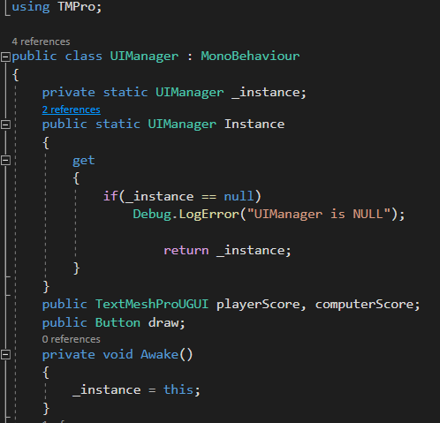Click _instance in the return statement
Screen dimensions: 440x423
pos(250,251)
